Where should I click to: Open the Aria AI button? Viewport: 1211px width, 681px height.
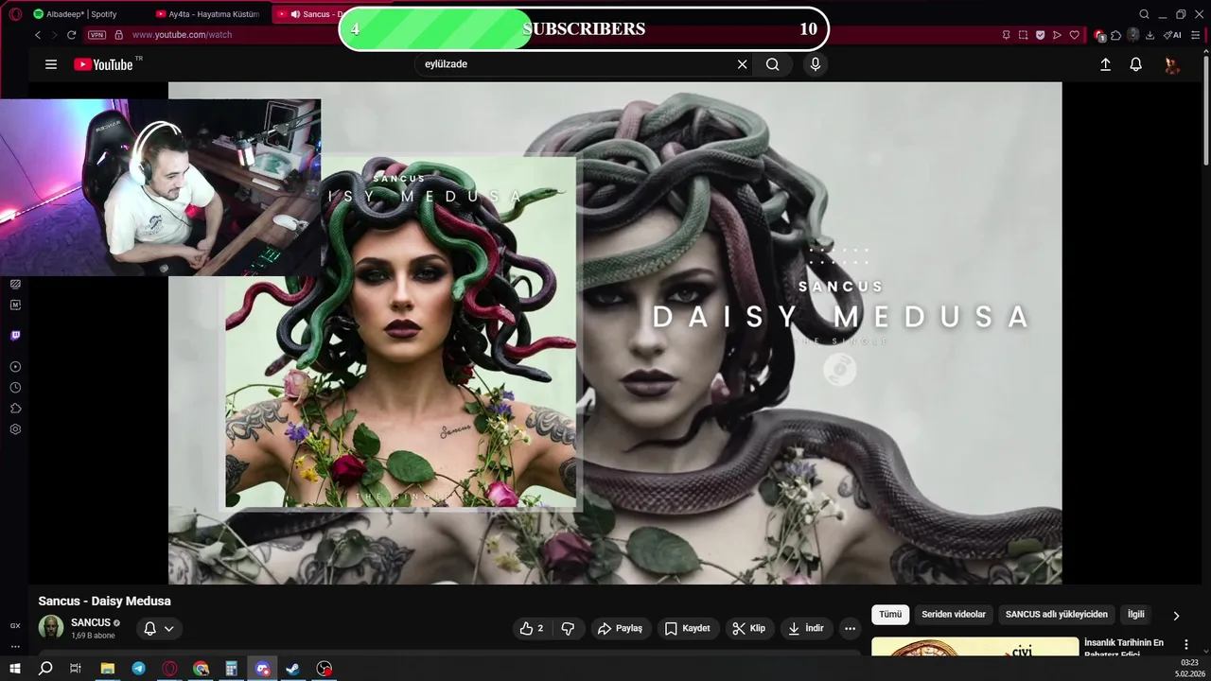1172,35
